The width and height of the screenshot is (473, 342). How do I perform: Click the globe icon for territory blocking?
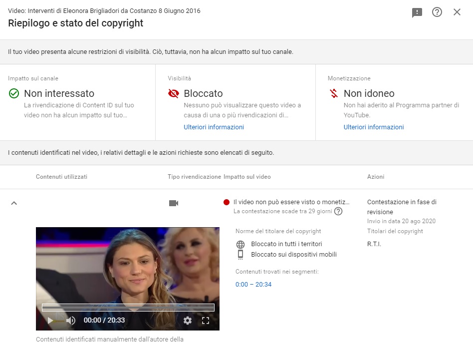pos(241,244)
